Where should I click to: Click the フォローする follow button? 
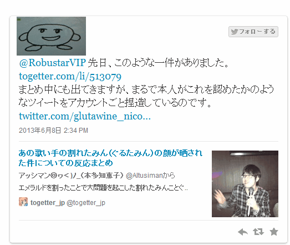pyautogui.click(x=253, y=32)
